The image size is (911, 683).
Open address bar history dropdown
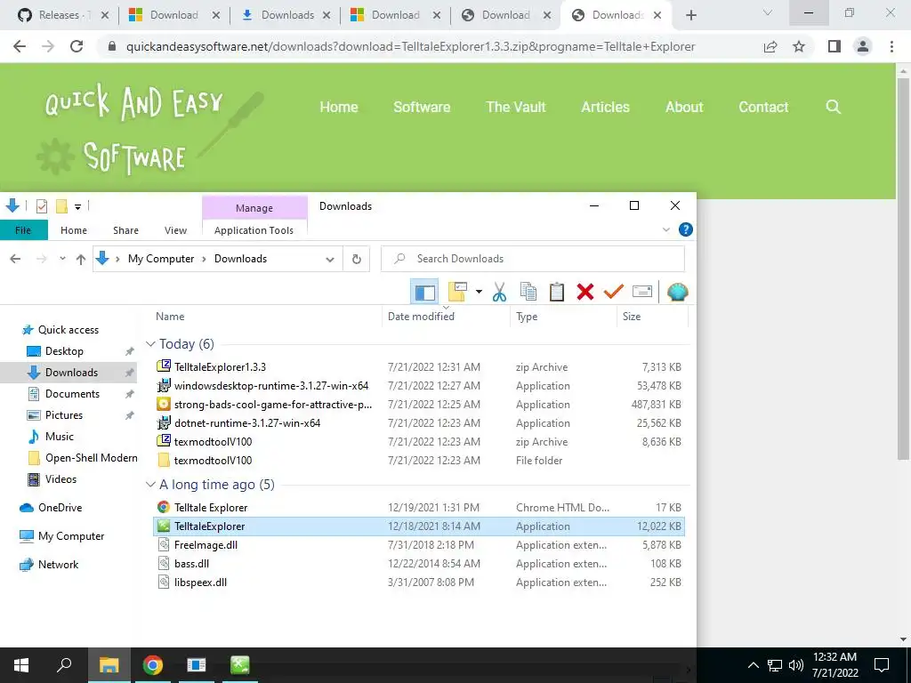tap(330, 259)
